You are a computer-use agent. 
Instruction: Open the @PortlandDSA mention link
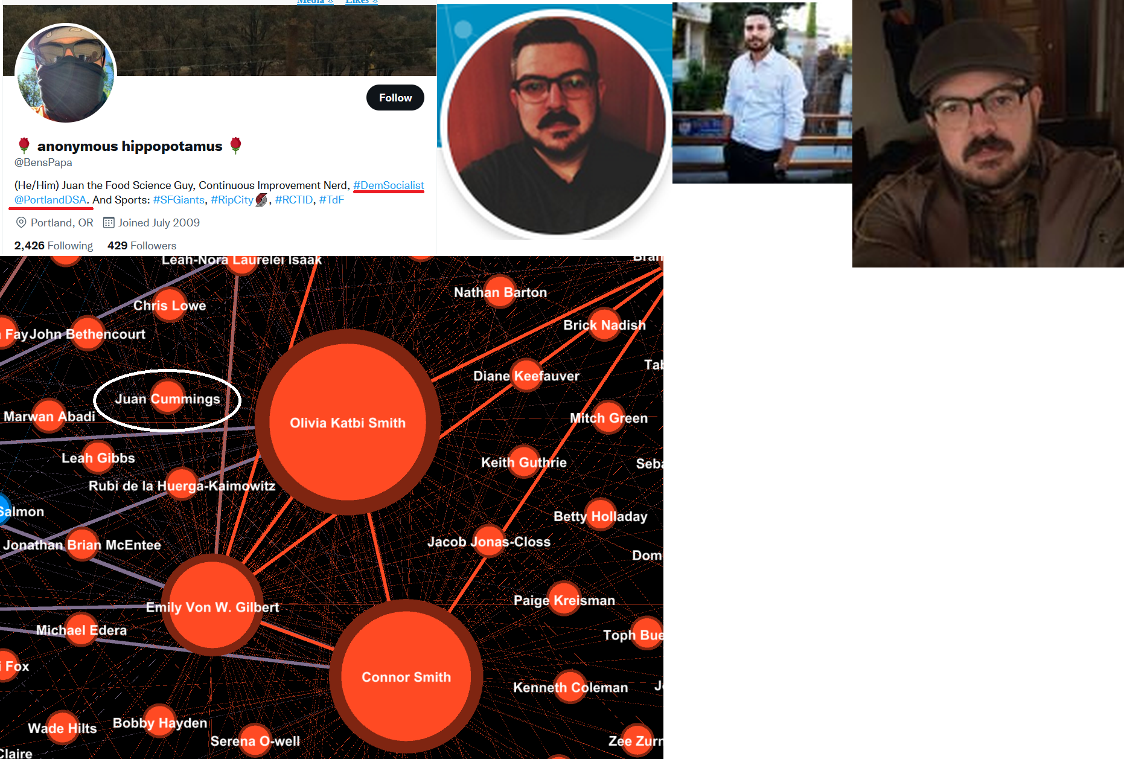coord(51,200)
